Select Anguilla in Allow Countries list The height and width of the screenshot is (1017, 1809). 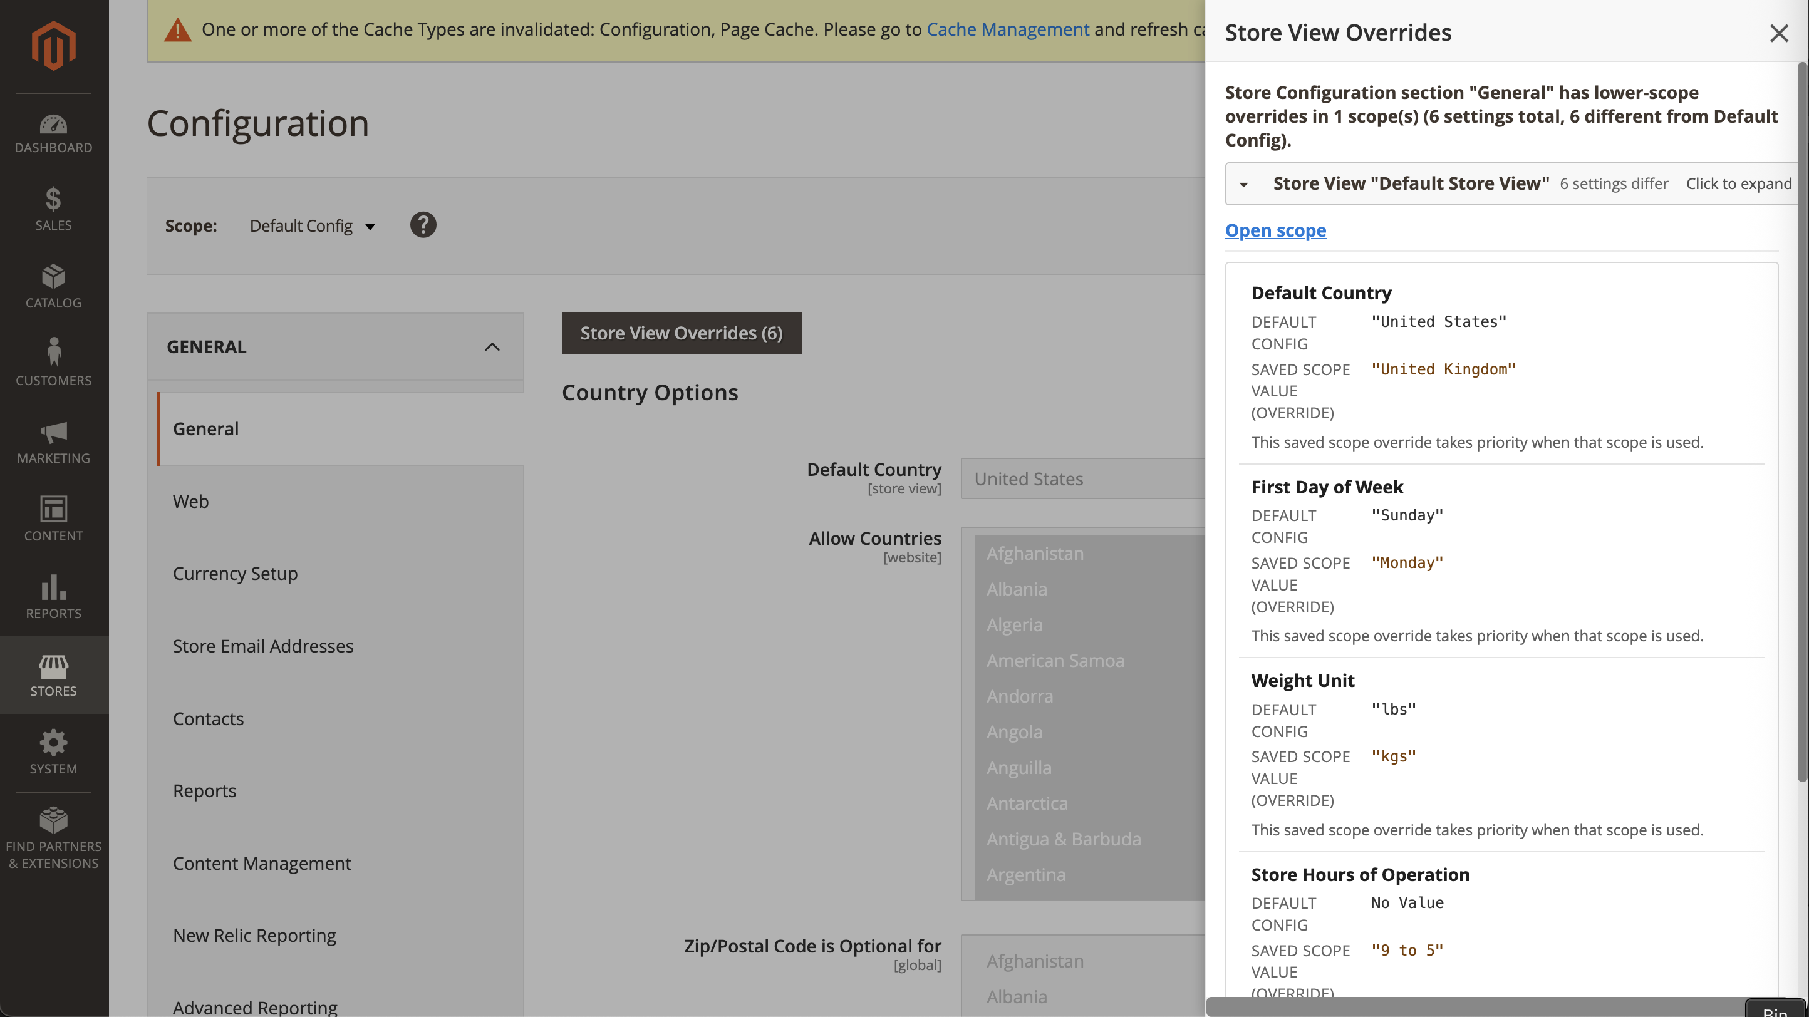pos(1089,768)
